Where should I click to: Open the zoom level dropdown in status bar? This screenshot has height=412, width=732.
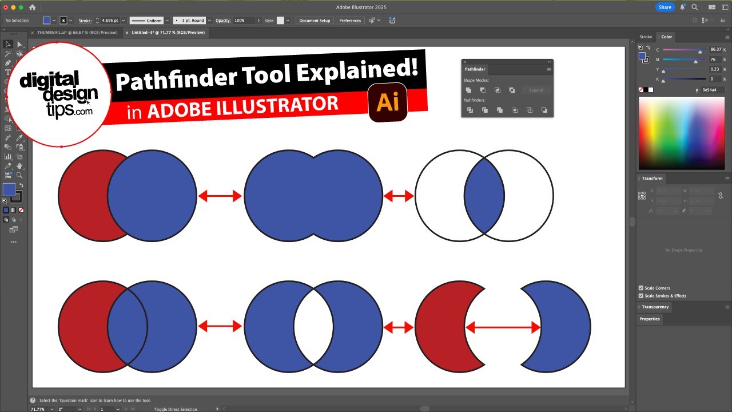[x=51, y=409]
